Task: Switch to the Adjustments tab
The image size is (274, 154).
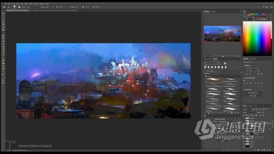Action: pyautogui.click(x=253, y=59)
